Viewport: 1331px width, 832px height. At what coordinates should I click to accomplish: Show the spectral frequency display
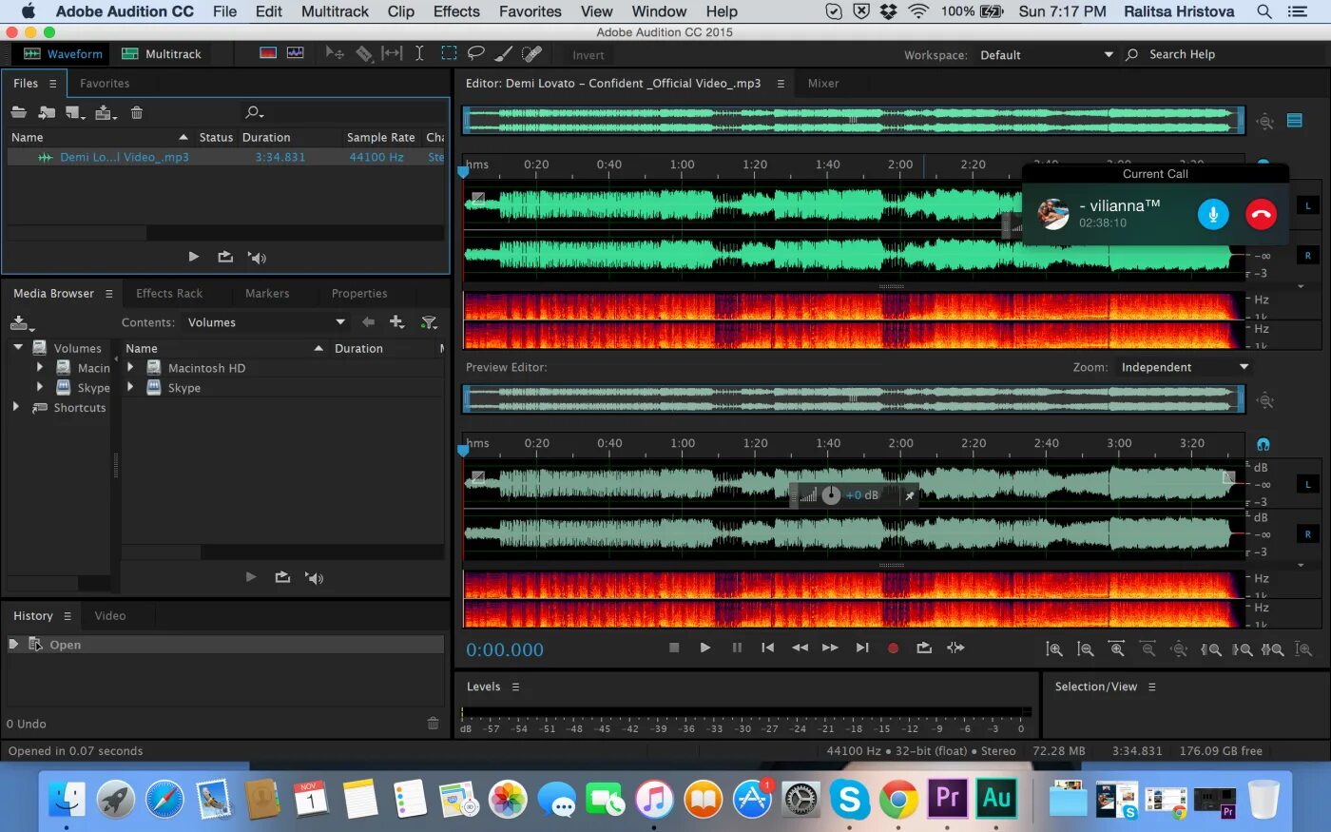[268, 53]
